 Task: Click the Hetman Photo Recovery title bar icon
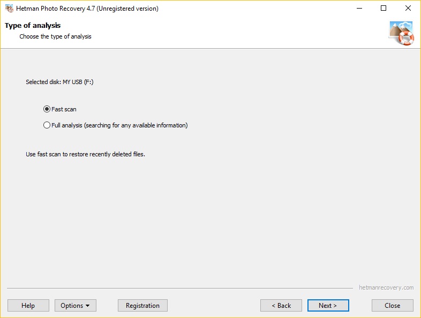[9, 9]
